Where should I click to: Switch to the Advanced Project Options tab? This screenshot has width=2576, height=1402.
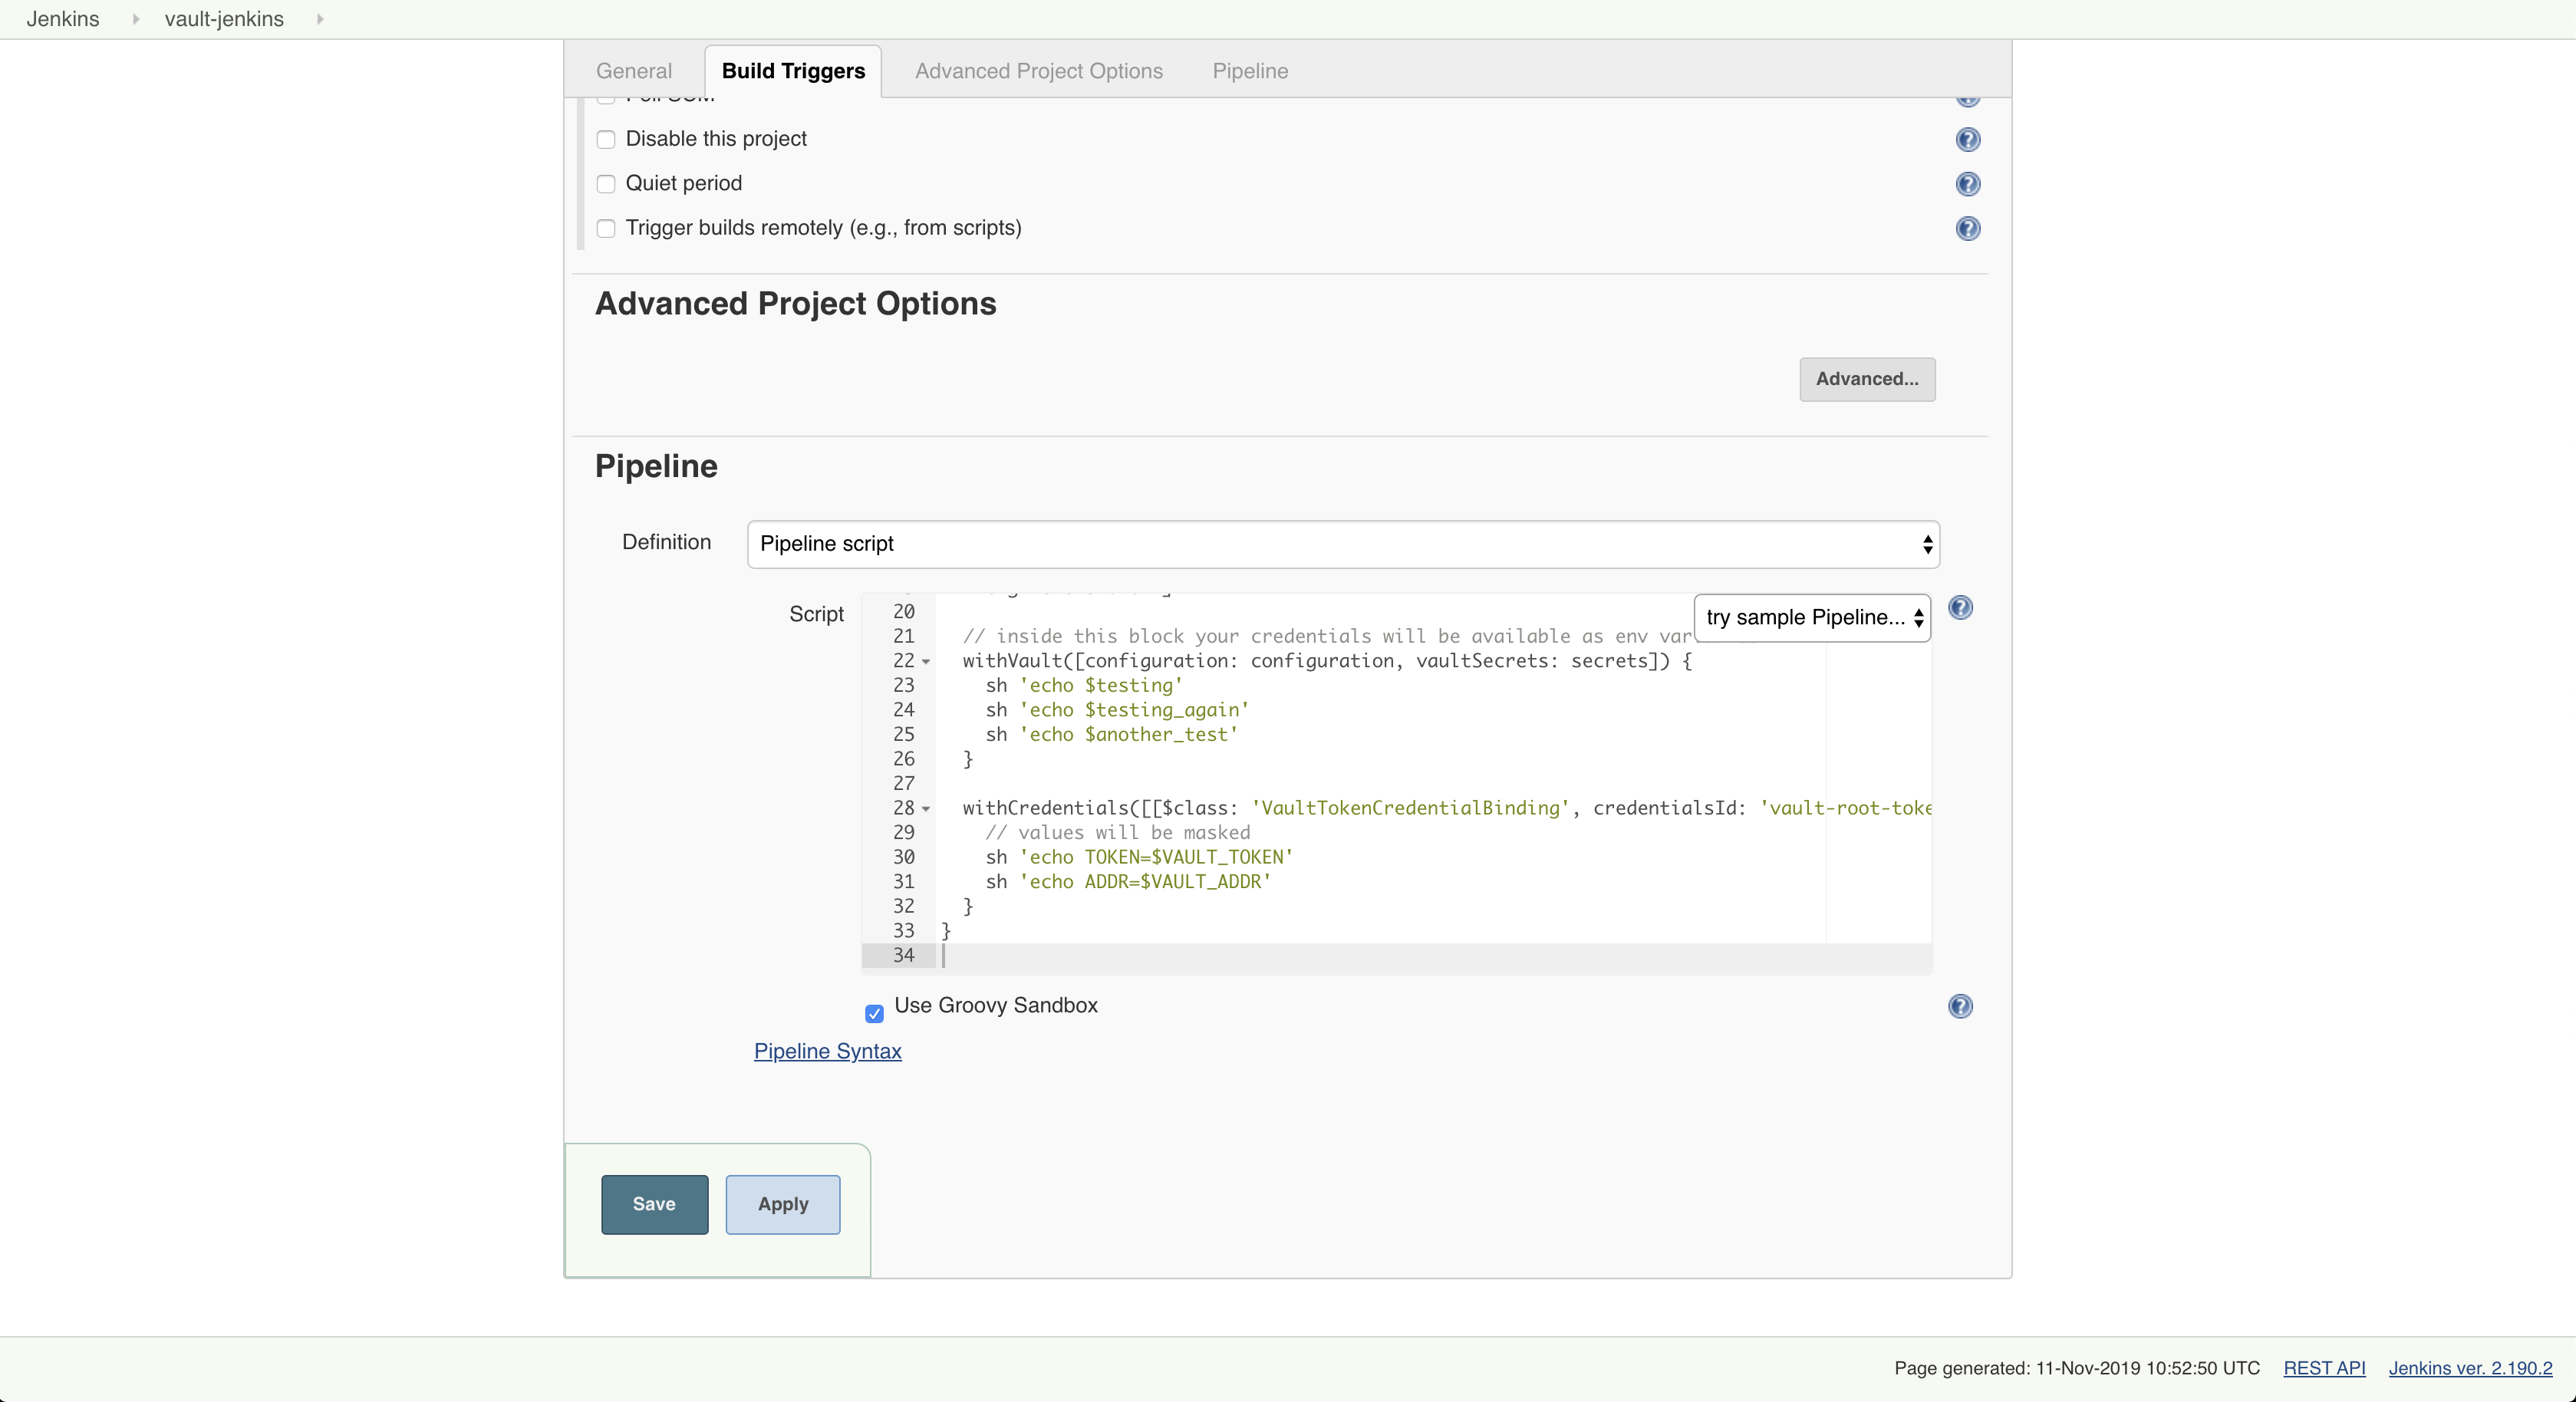point(1039,71)
